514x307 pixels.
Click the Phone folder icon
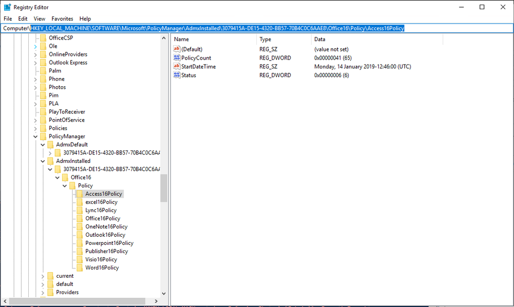(x=43, y=79)
